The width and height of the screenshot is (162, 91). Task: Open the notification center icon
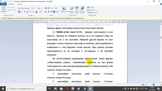[159, 89]
